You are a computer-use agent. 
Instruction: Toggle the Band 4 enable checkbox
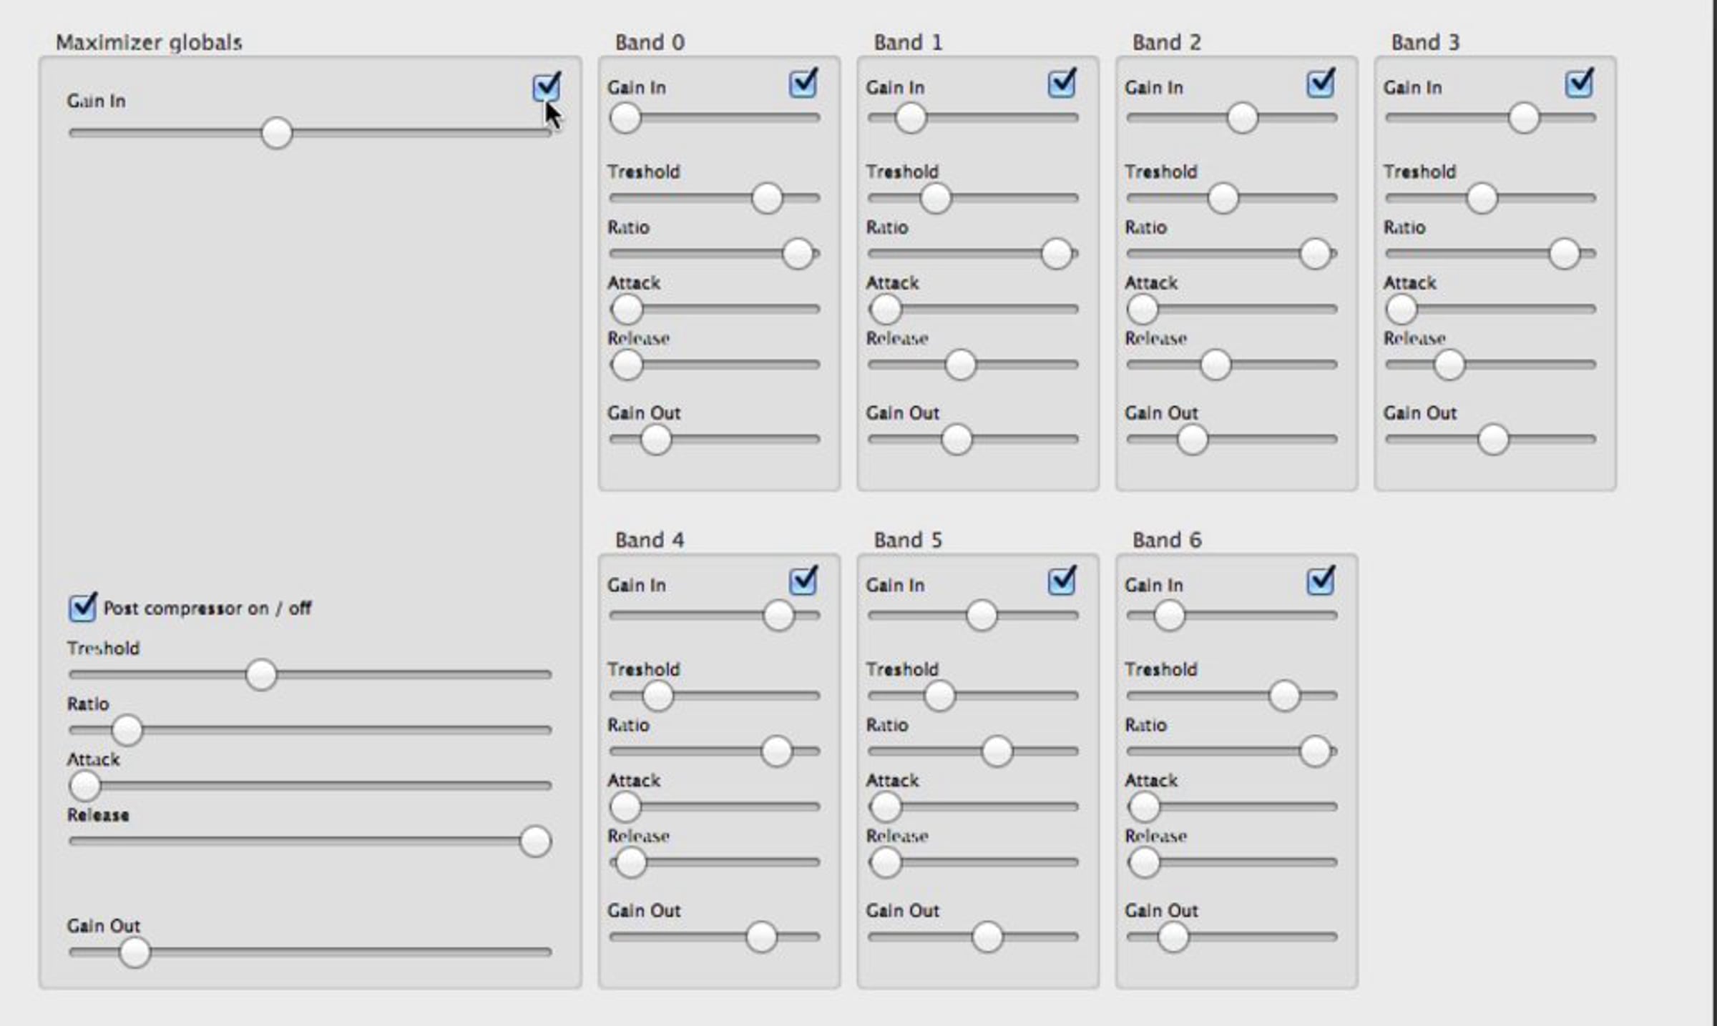click(x=803, y=582)
